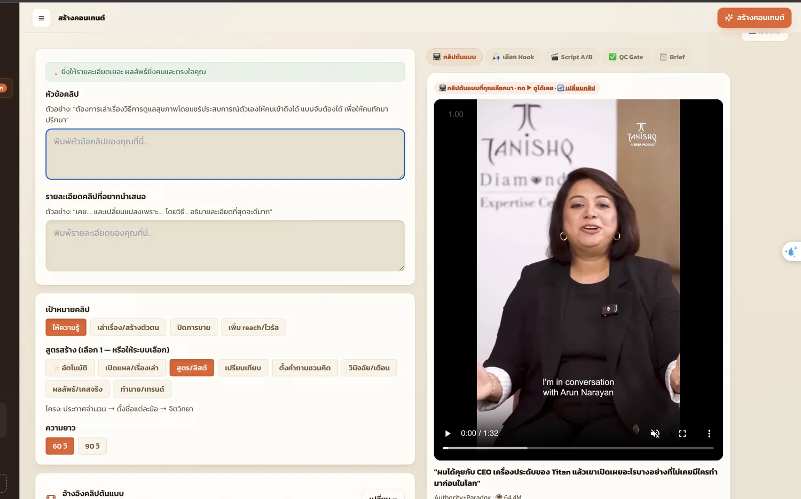Screen dimensions: 801x499
Task: Pick the ตั้งคำถามชวนคิด formula chip
Action: click(x=305, y=368)
